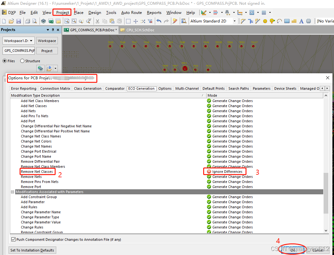334x255 pixels.
Task: Open the Auto Route menu
Action: [x=131, y=13]
